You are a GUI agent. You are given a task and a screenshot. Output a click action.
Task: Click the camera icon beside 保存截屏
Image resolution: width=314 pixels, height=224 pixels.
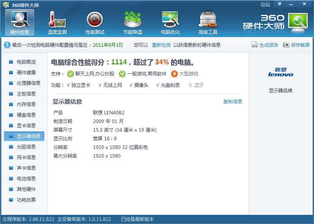(286, 45)
